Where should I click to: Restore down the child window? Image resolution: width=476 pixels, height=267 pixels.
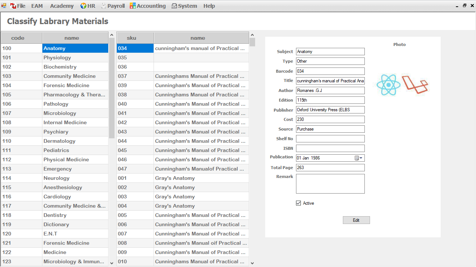coord(464,6)
